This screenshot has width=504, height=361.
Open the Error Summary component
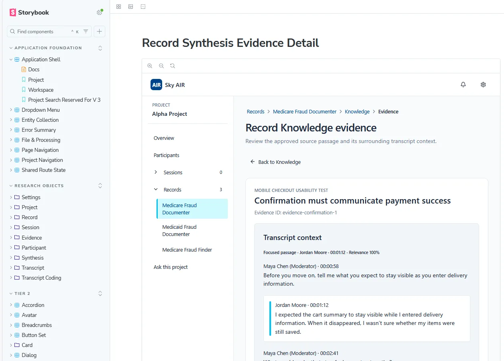(x=38, y=130)
